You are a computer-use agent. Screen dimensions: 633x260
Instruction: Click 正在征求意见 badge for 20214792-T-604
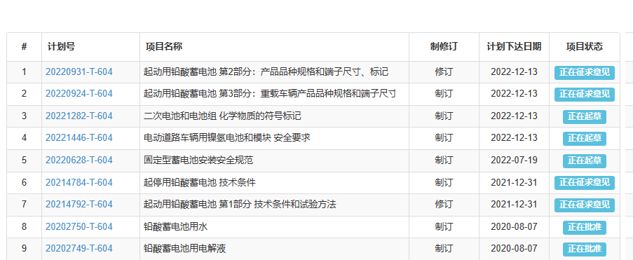(x=585, y=205)
